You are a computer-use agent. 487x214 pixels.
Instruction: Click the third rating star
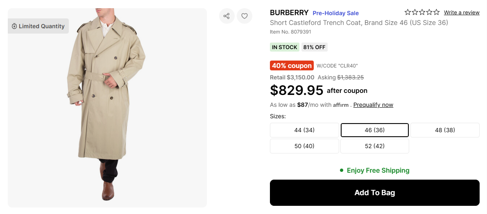click(422, 12)
